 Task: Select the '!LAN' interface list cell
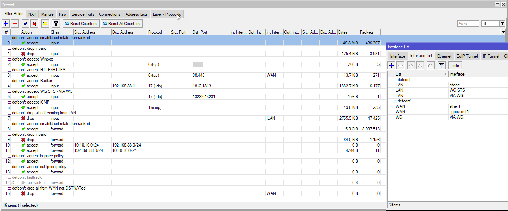274,118
